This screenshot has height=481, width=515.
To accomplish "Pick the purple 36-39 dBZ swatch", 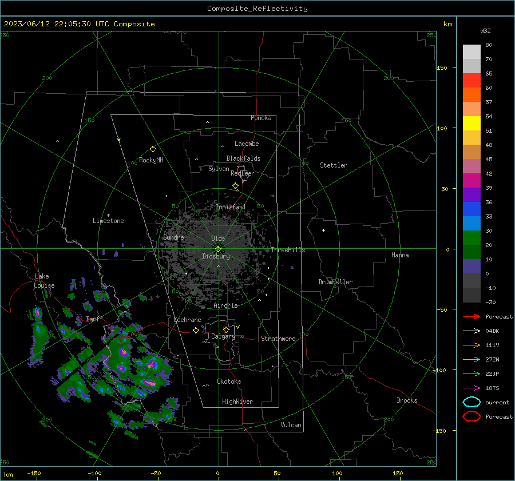I will [x=472, y=195].
